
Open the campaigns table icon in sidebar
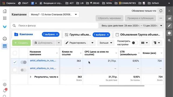click(5, 46)
